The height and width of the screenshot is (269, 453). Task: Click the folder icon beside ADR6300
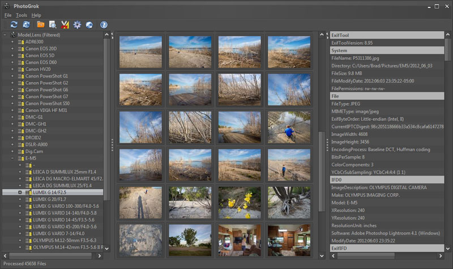[21, 42]
